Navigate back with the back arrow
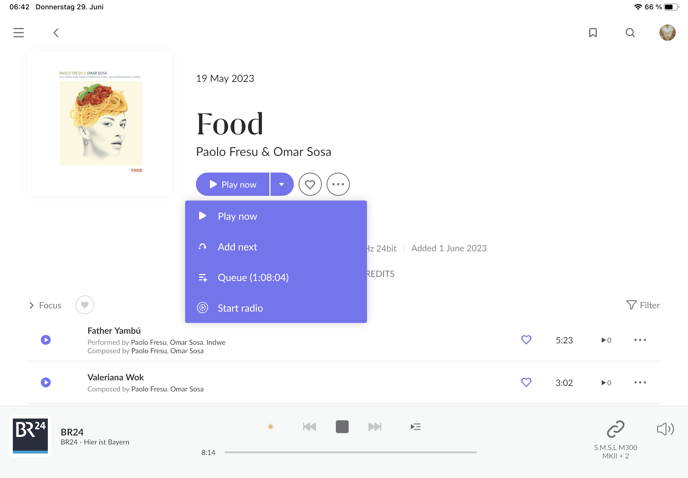The image size is (688, 478). click(x=56, y=33)
